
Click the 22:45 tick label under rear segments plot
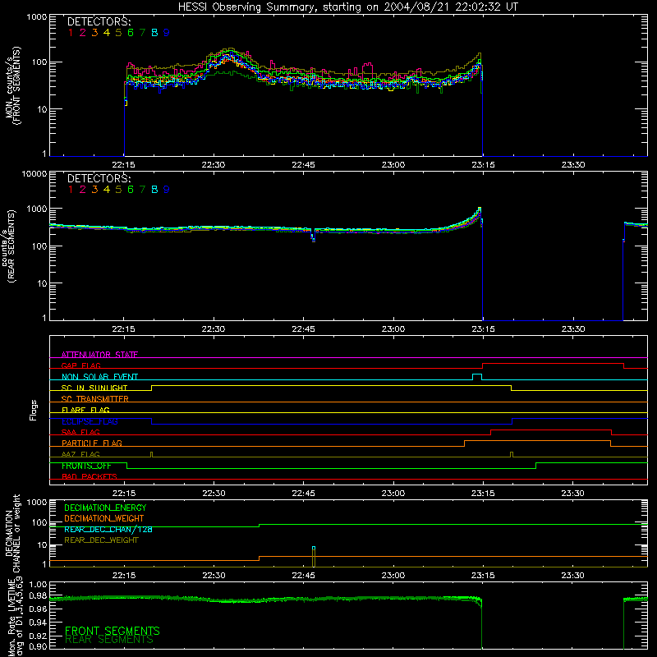(x=303, y=329)
